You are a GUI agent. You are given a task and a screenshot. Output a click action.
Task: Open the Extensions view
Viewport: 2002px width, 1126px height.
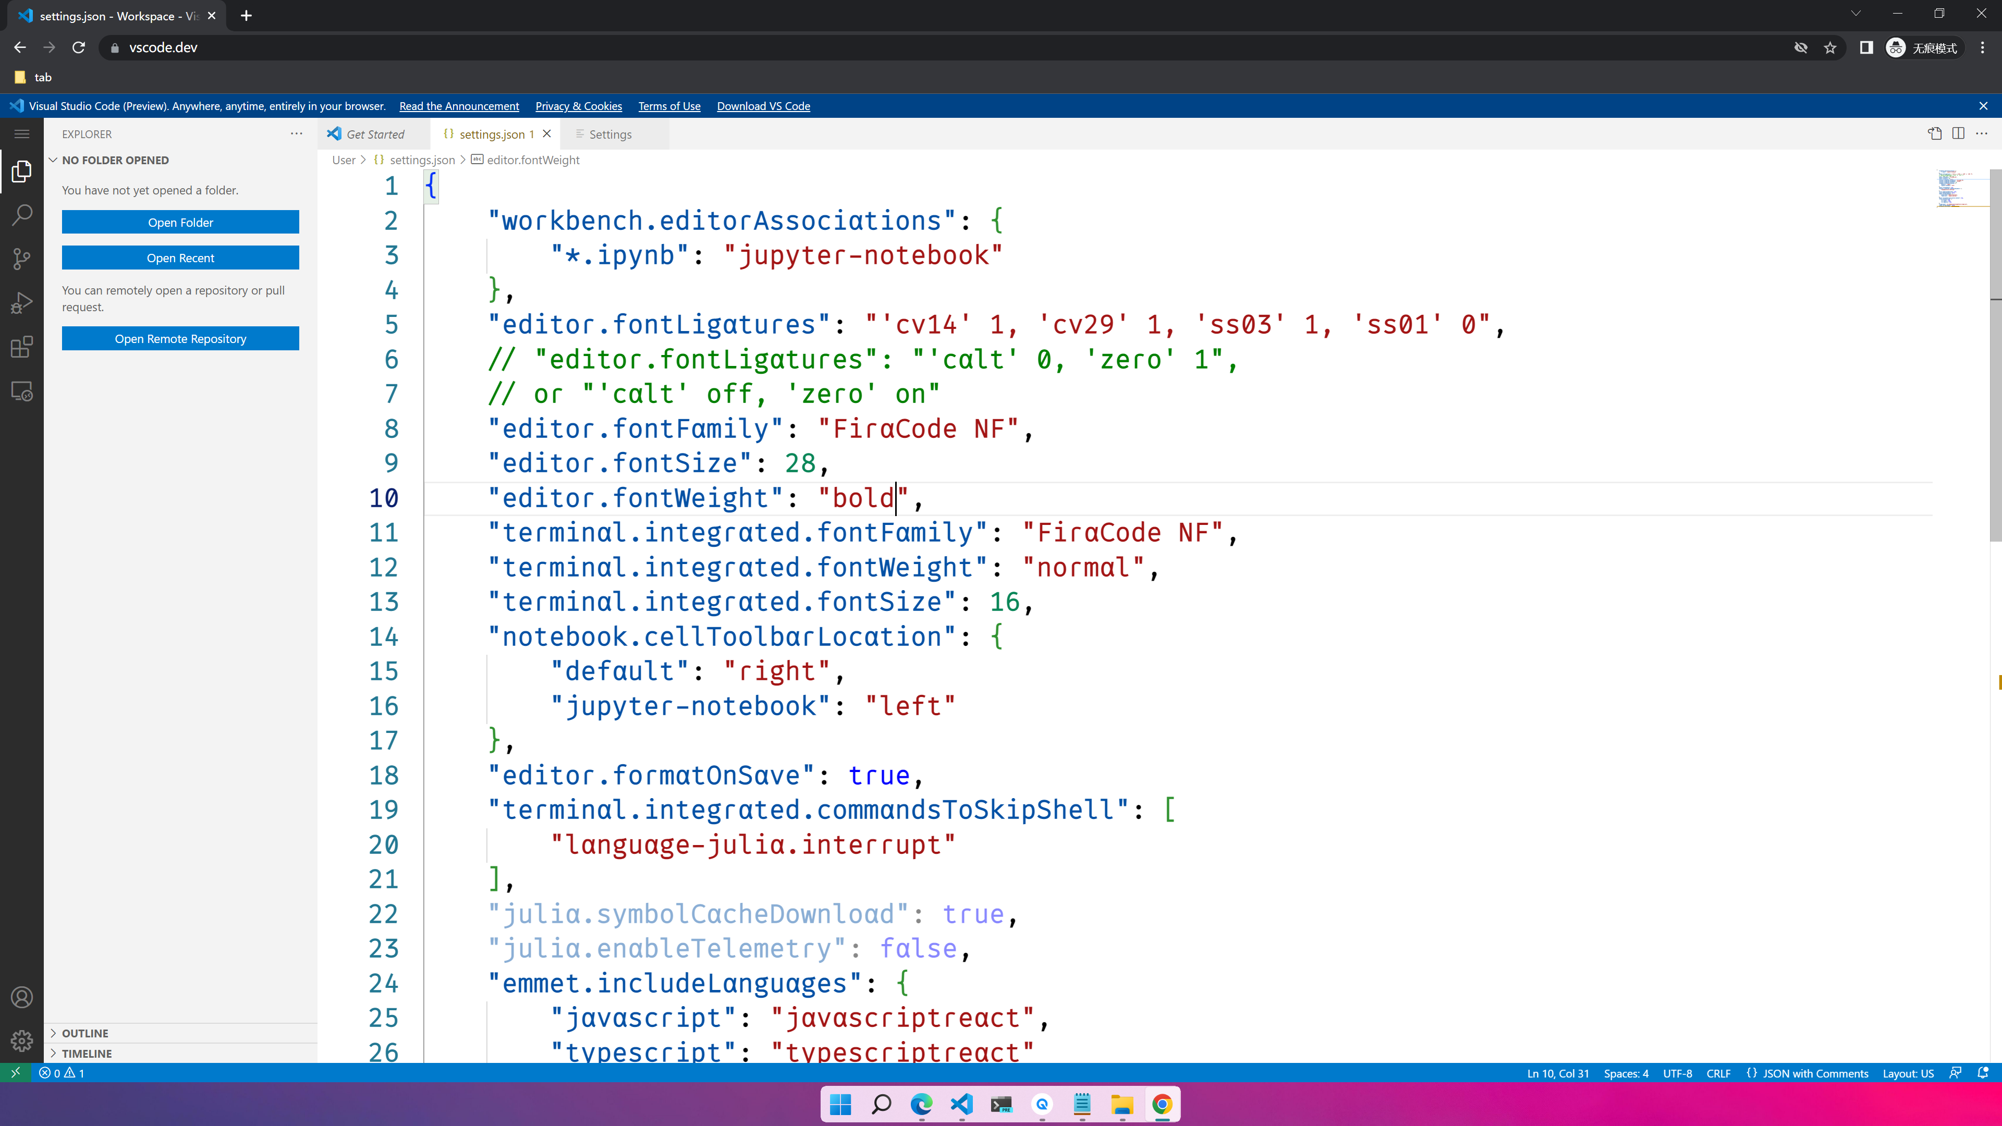pos(21,347)
